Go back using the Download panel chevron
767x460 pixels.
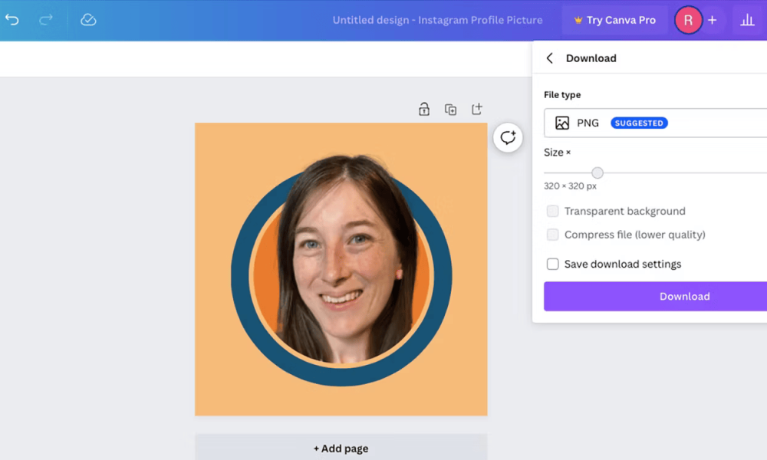550,58
